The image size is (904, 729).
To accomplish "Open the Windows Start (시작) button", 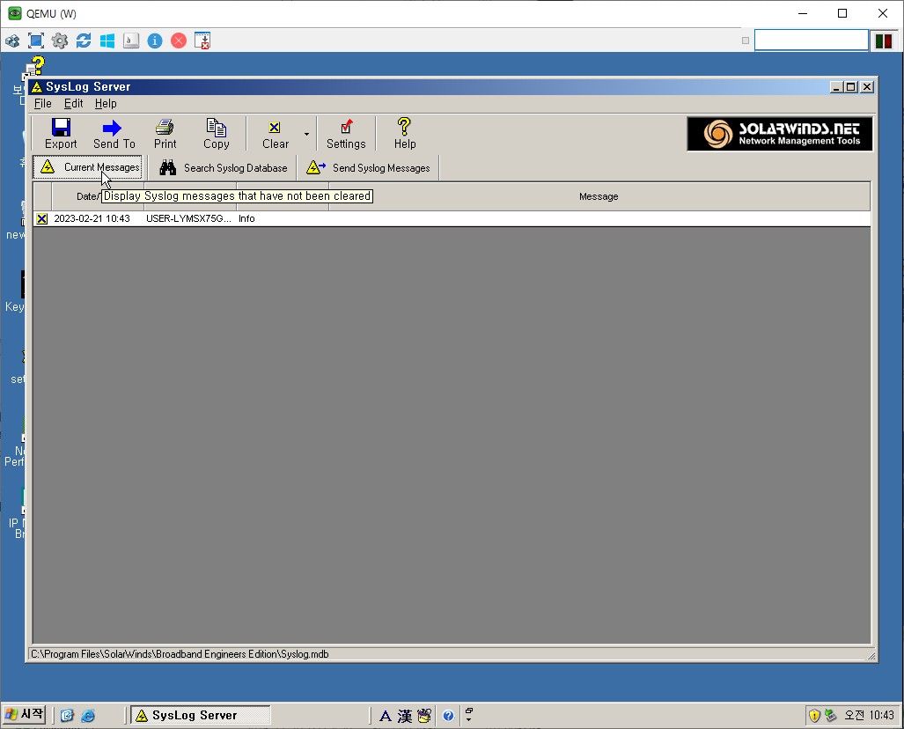I will pos(24,715).
